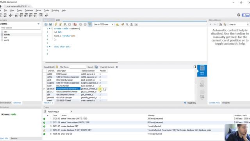Viewport: 250px width, 141px height.
Task: Click the Workbench preferences gear icon
Action: (x=239, y=15)
